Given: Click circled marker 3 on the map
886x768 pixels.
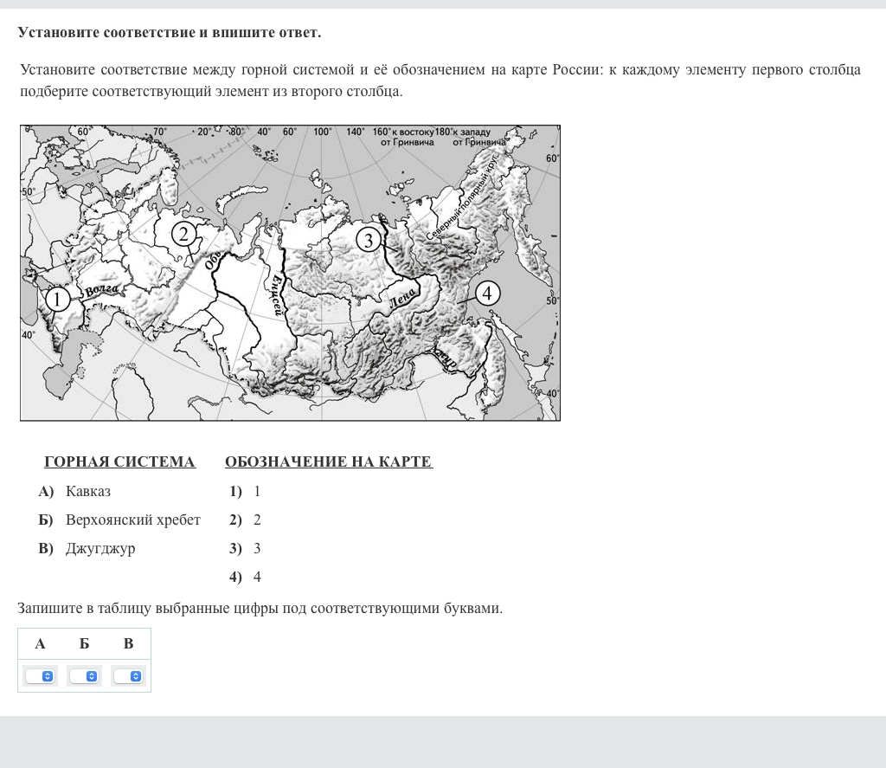Looking at the screenshot, I should [x=369, y=240].
